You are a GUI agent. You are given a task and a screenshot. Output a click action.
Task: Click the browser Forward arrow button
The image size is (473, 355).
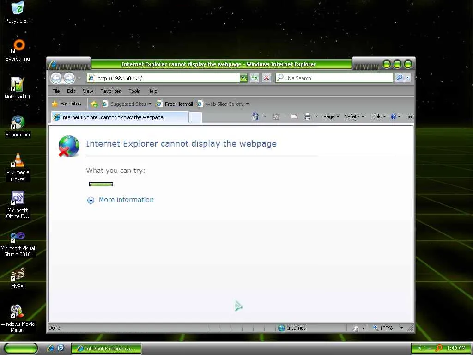point(69,78)
